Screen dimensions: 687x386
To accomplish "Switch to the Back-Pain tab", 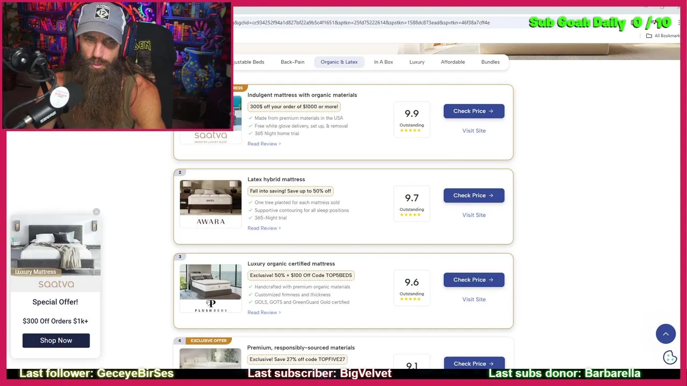I will coord(293,62).
